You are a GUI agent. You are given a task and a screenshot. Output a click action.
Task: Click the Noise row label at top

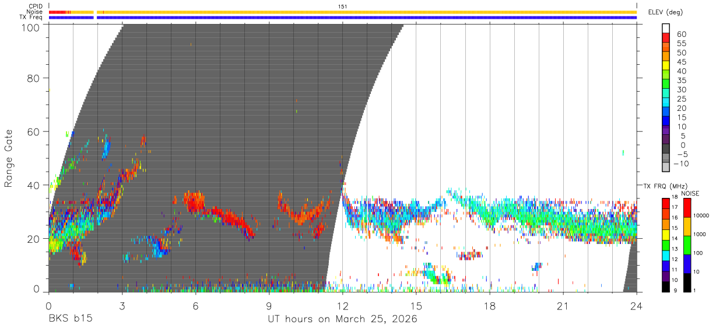(36, 12)
